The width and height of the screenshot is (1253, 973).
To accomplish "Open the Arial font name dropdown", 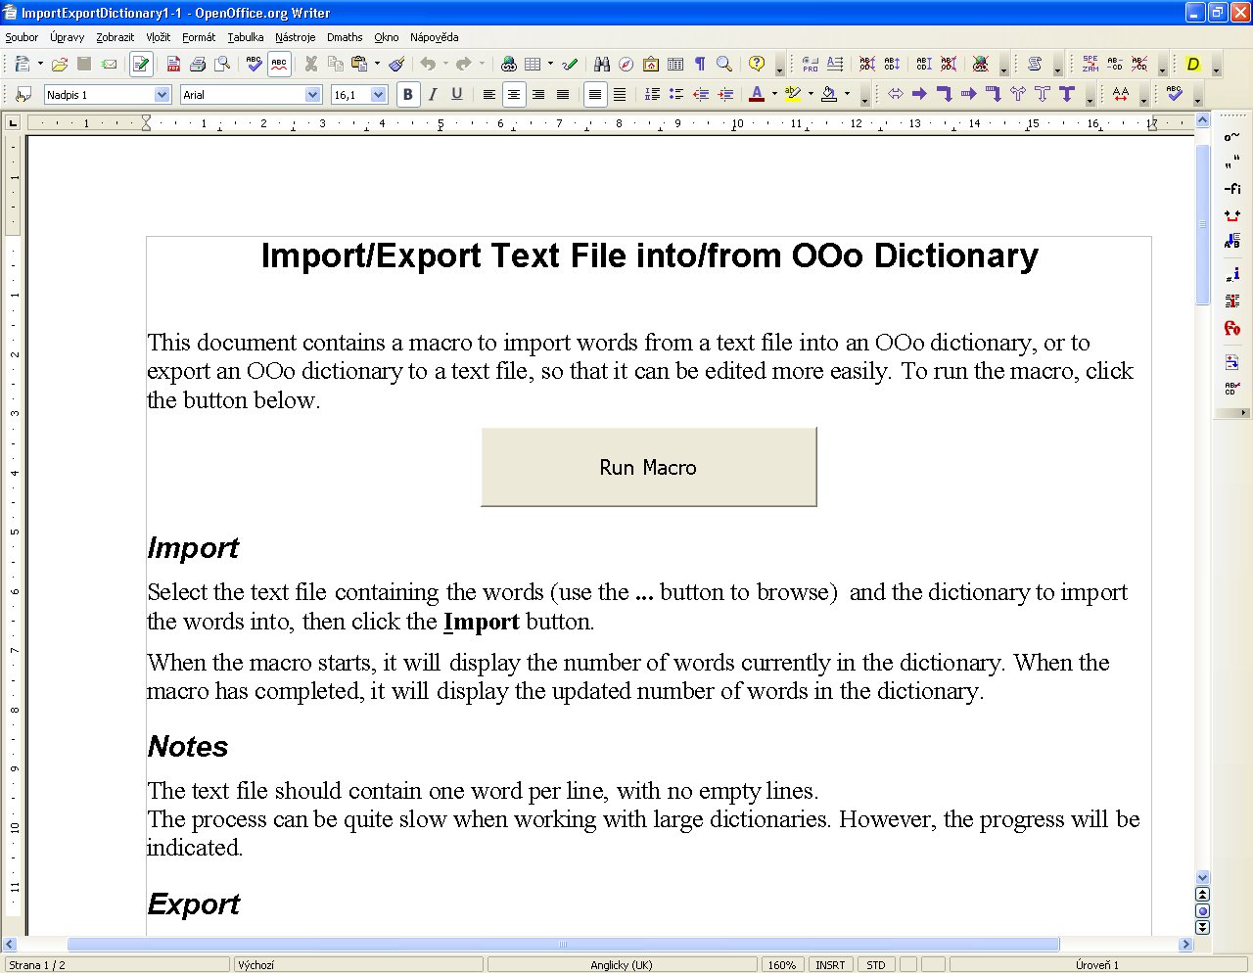I will (313, 95).
